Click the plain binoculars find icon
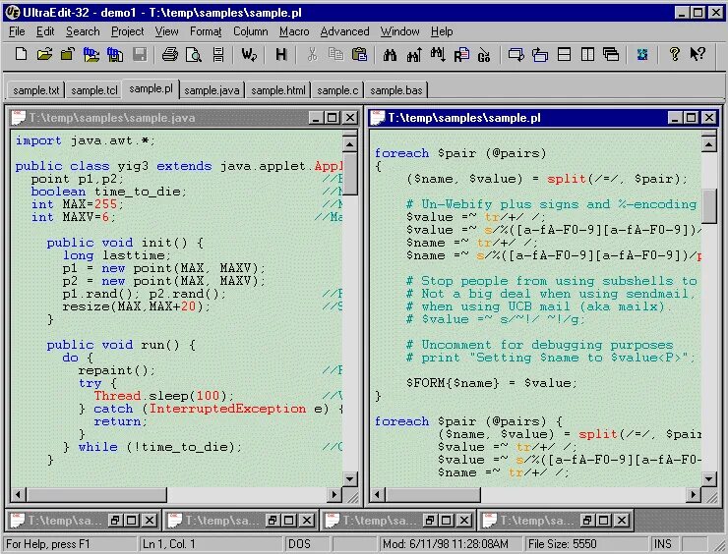This screenshot has width=728, height=554. click(390, 54)
